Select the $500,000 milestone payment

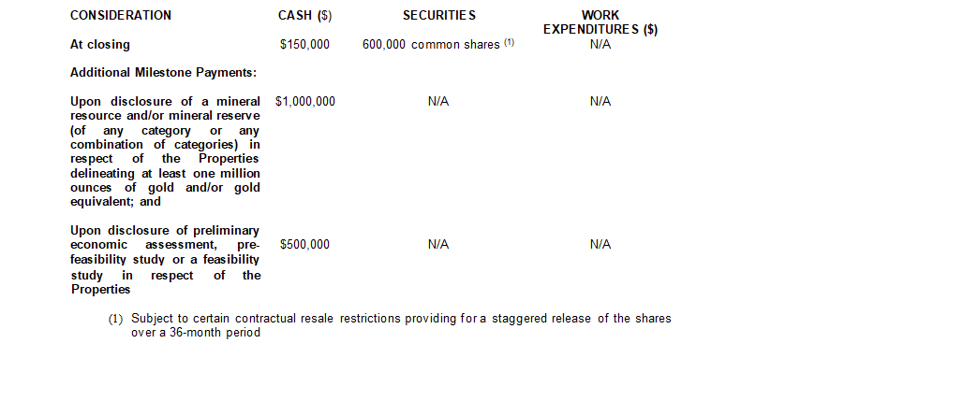click(305, 245)
